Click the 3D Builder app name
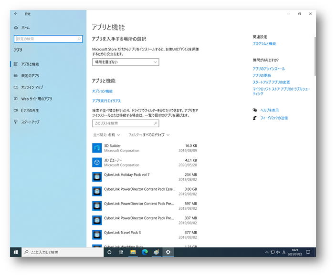This screenshot has width=336, height=277. tap(112, 146)
